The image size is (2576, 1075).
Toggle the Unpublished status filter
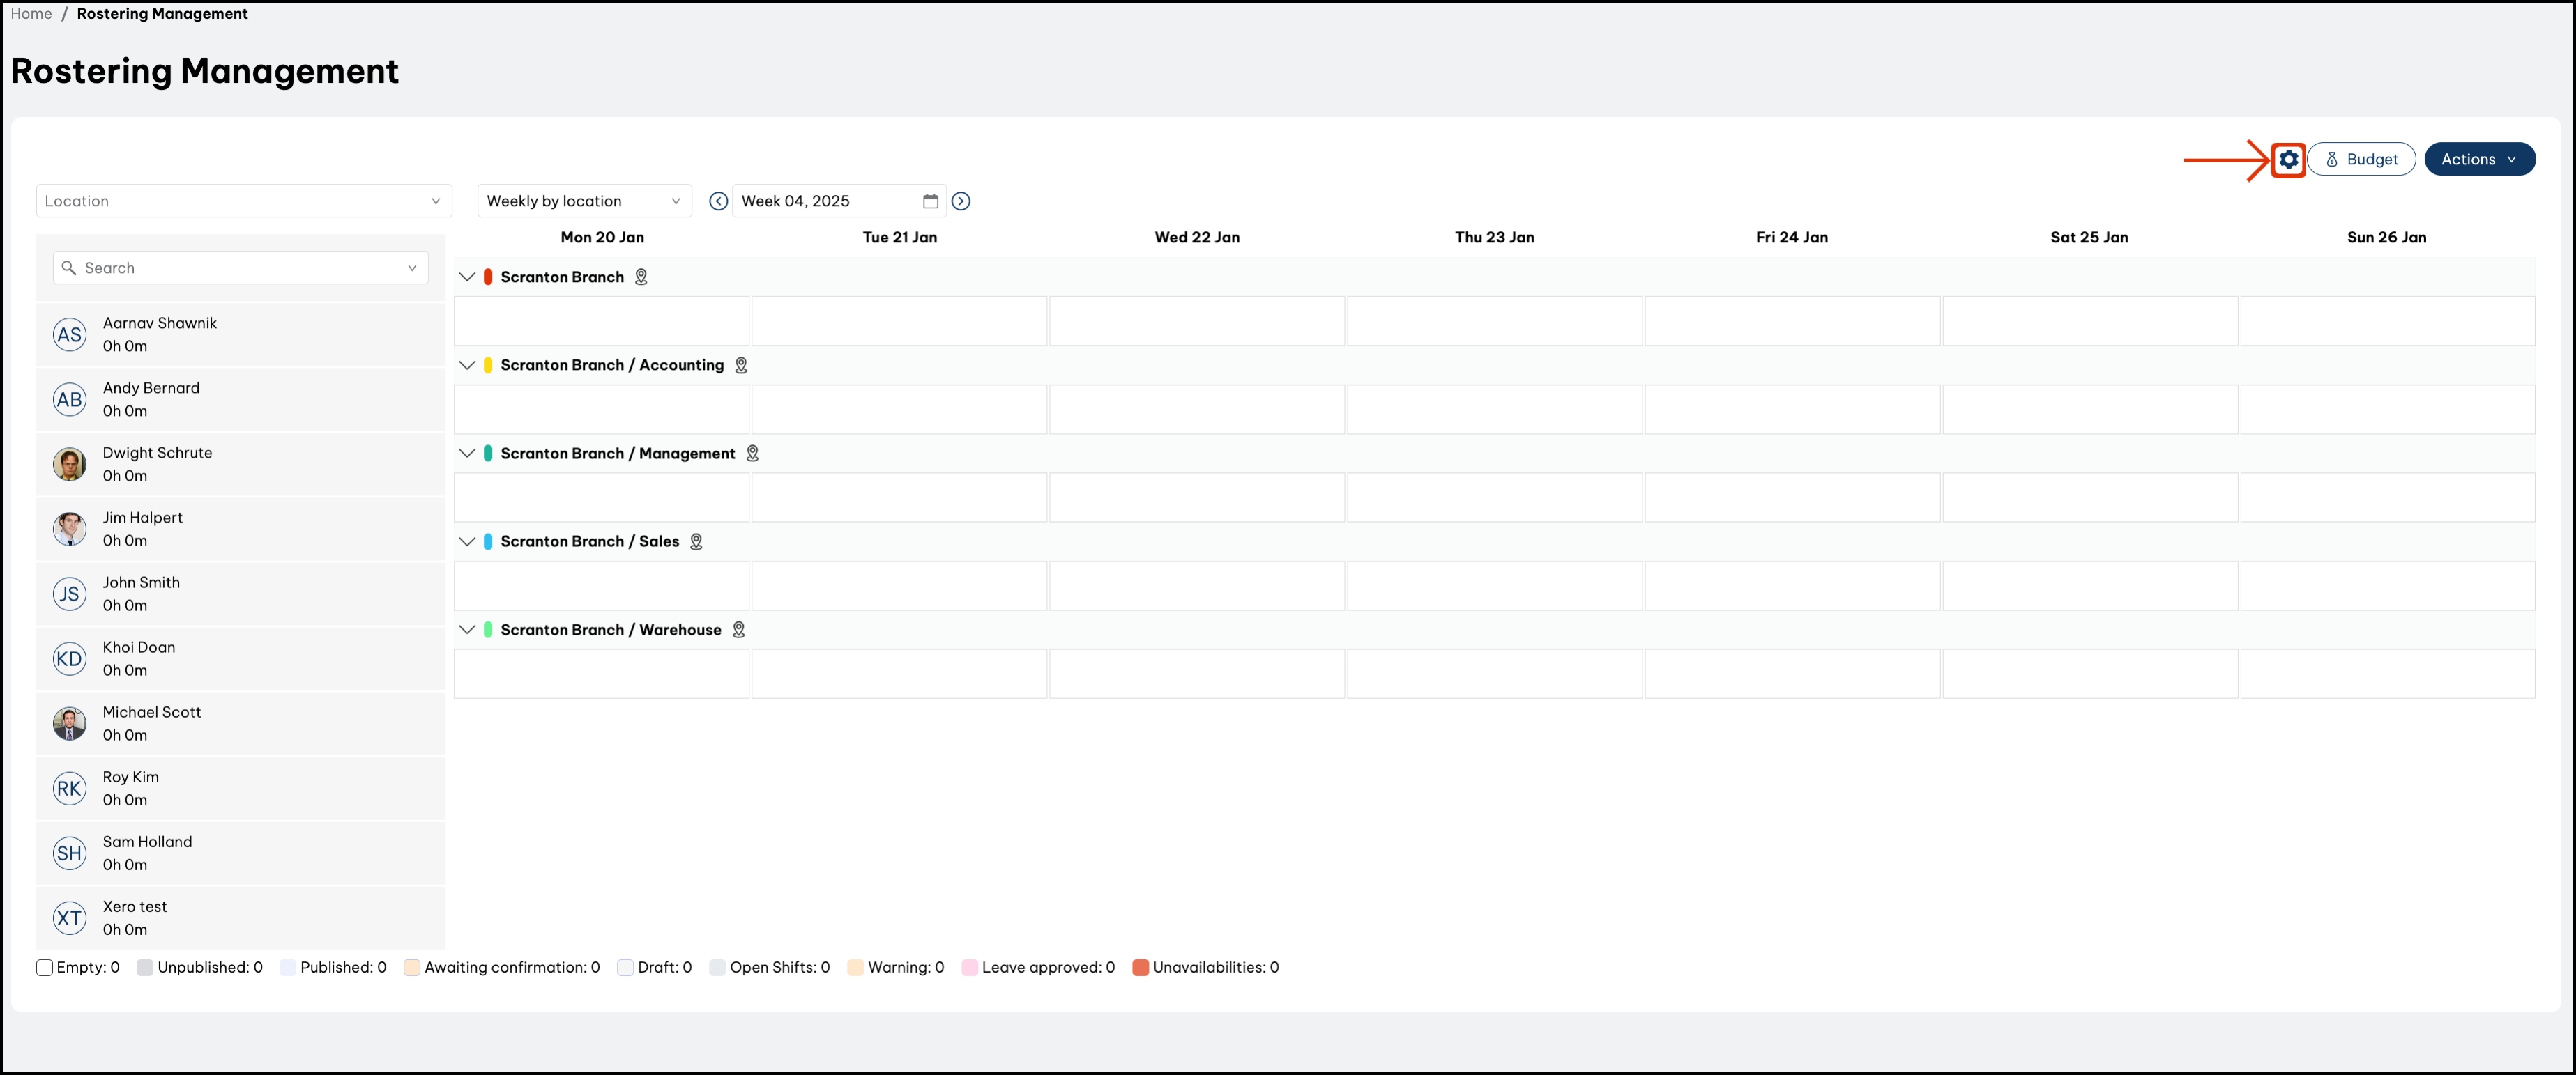coord(145,968)
